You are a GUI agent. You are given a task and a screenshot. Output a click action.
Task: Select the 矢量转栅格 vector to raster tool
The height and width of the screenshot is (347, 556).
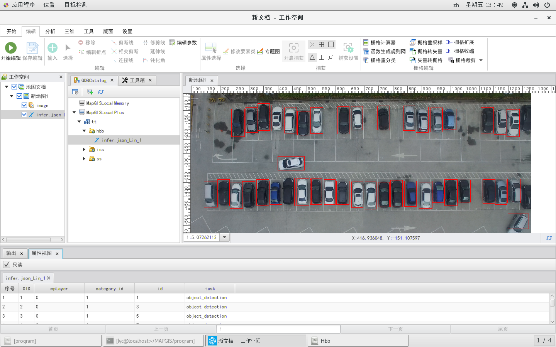point(426,60)
